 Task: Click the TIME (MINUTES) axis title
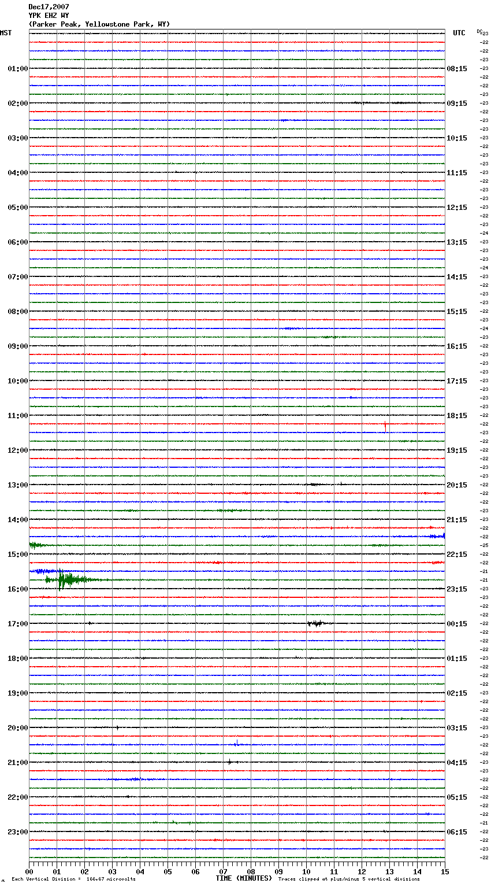[244, 878]
